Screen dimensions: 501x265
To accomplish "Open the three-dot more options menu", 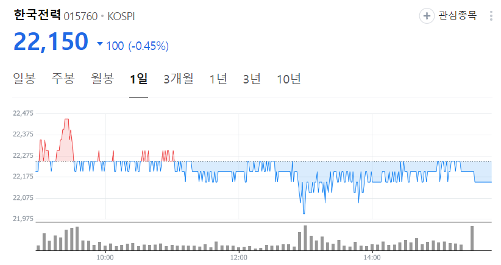I will (x=491, y=16).
